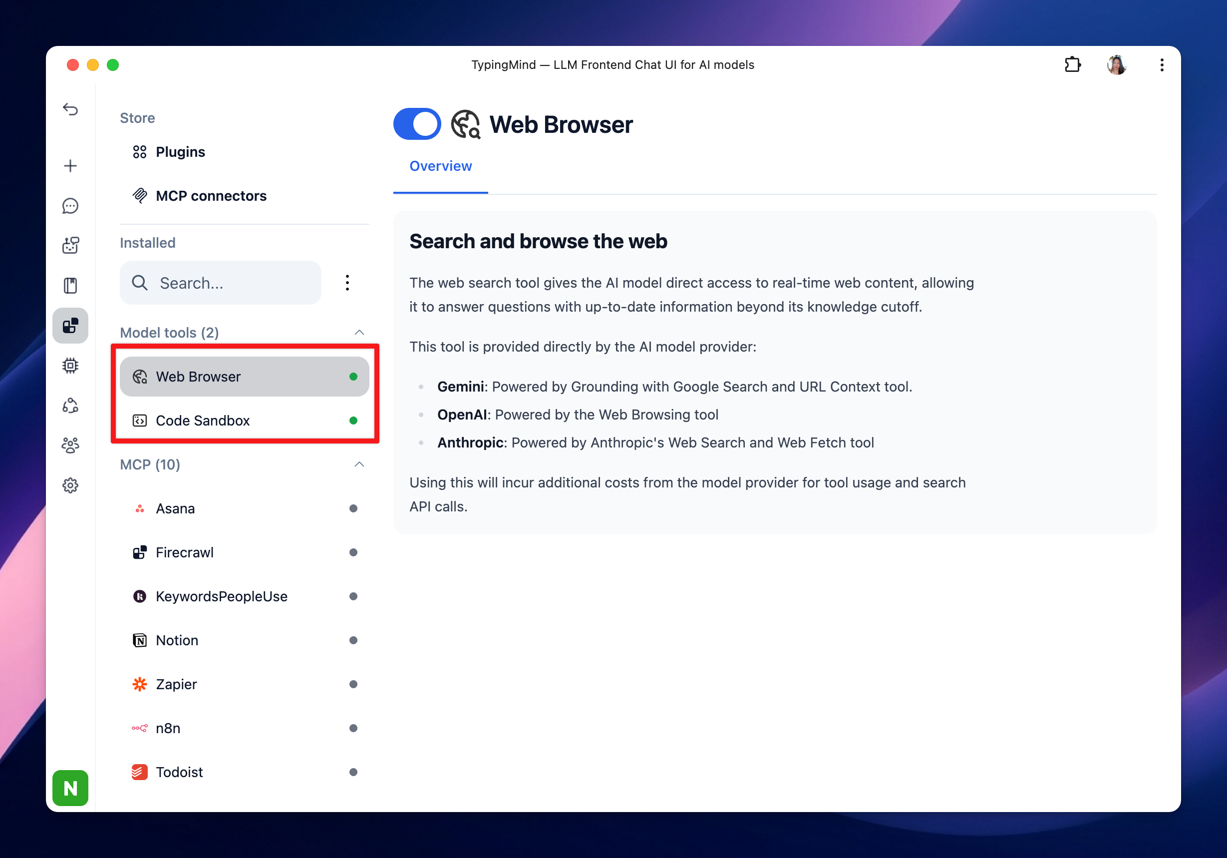The width and height of the screenshot is (1227, 858).
Task: Focus the Installed search field
Action: (221, 283)
